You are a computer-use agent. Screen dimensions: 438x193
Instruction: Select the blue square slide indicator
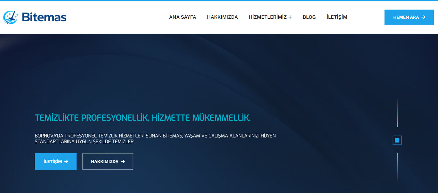(x=397, y=140)
